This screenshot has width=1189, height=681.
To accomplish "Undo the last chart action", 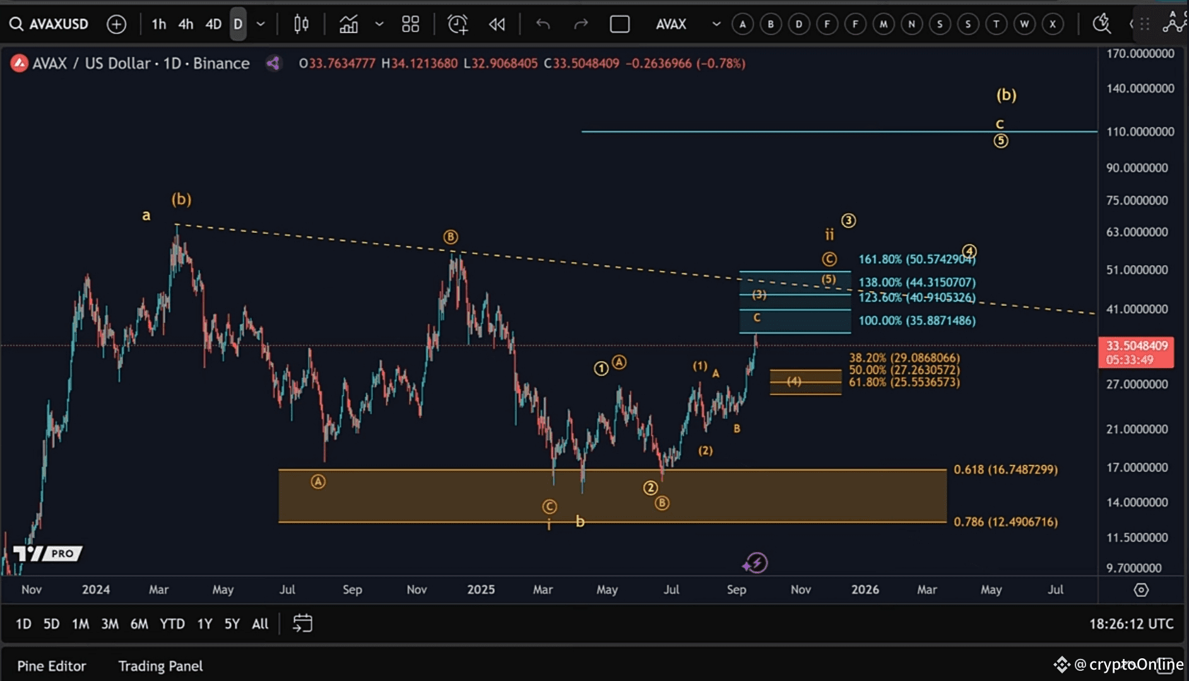I will pyautogui.click(x=543, y=24).
